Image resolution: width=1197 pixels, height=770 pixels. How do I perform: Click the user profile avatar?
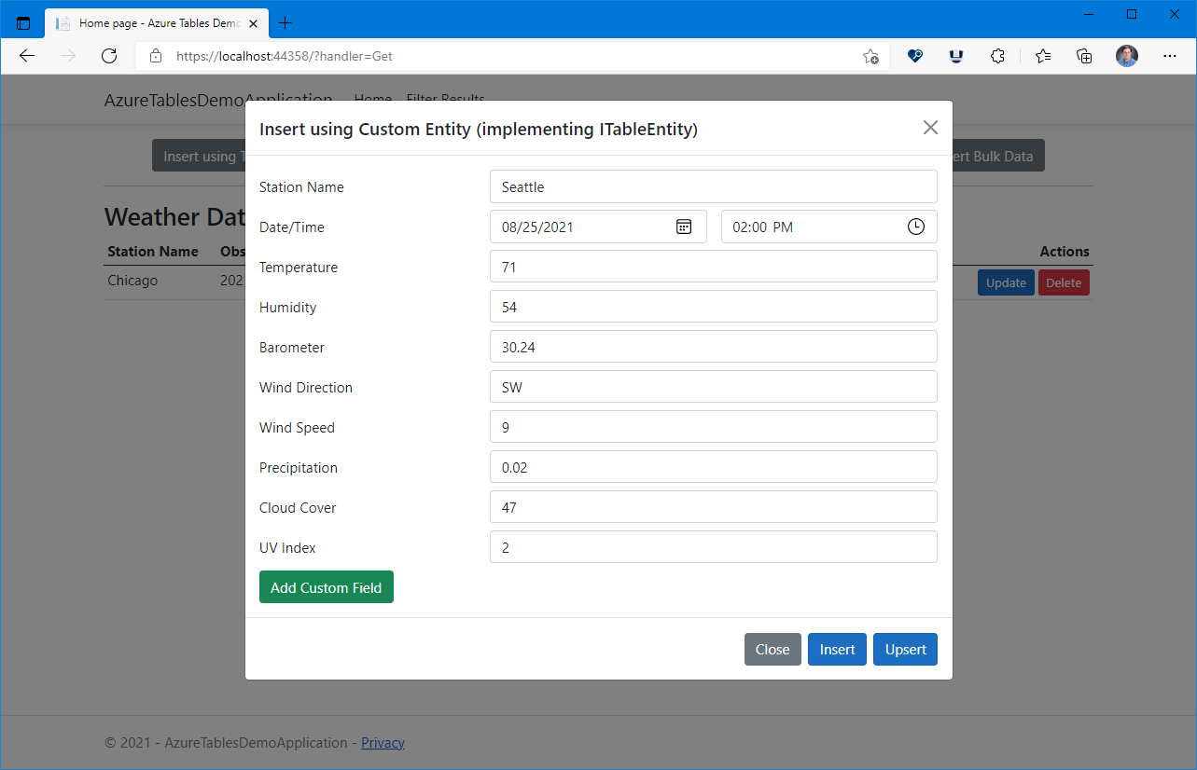pos(1126,56)
